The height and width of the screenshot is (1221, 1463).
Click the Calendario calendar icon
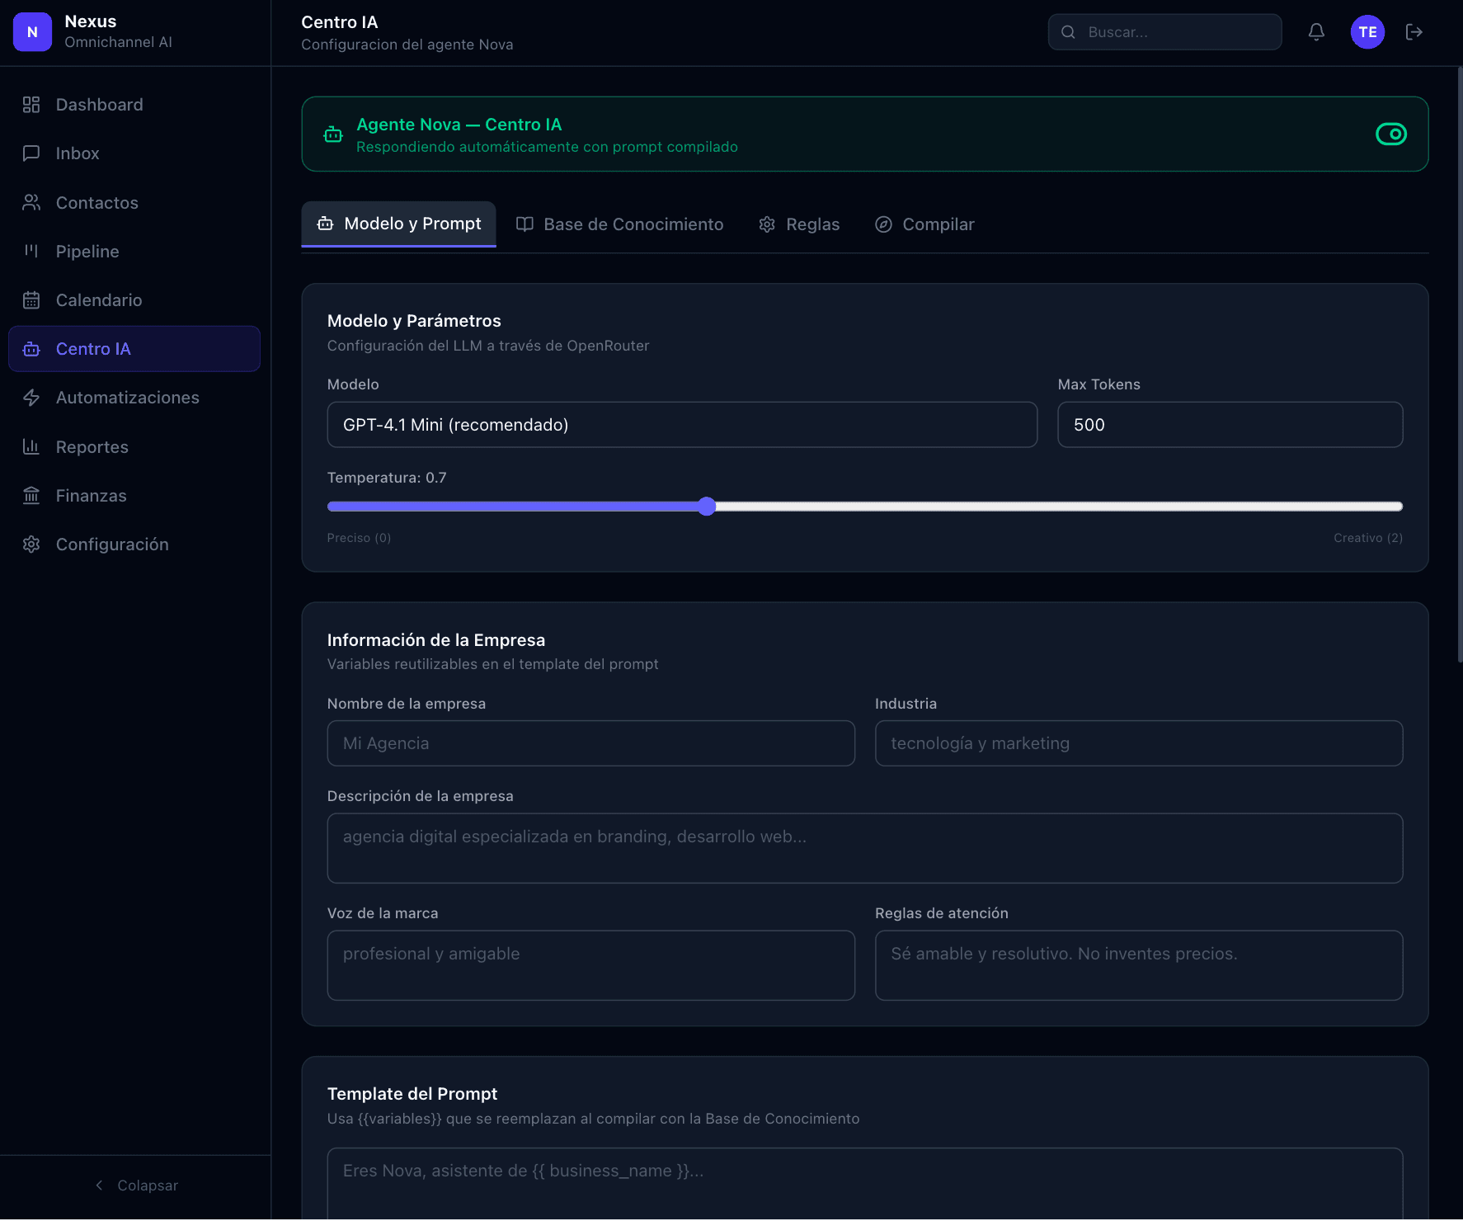click(31, 300)
